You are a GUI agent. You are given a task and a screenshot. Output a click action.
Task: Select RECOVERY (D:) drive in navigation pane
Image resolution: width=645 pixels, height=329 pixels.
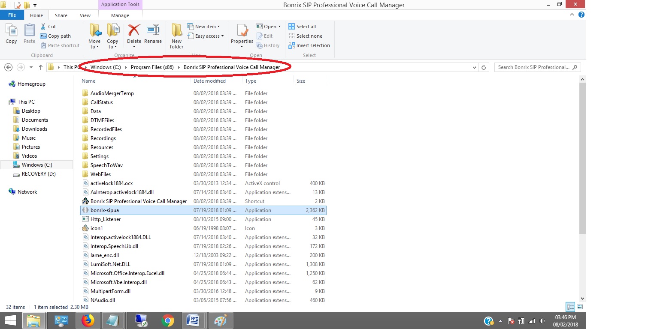coord(34,174)
